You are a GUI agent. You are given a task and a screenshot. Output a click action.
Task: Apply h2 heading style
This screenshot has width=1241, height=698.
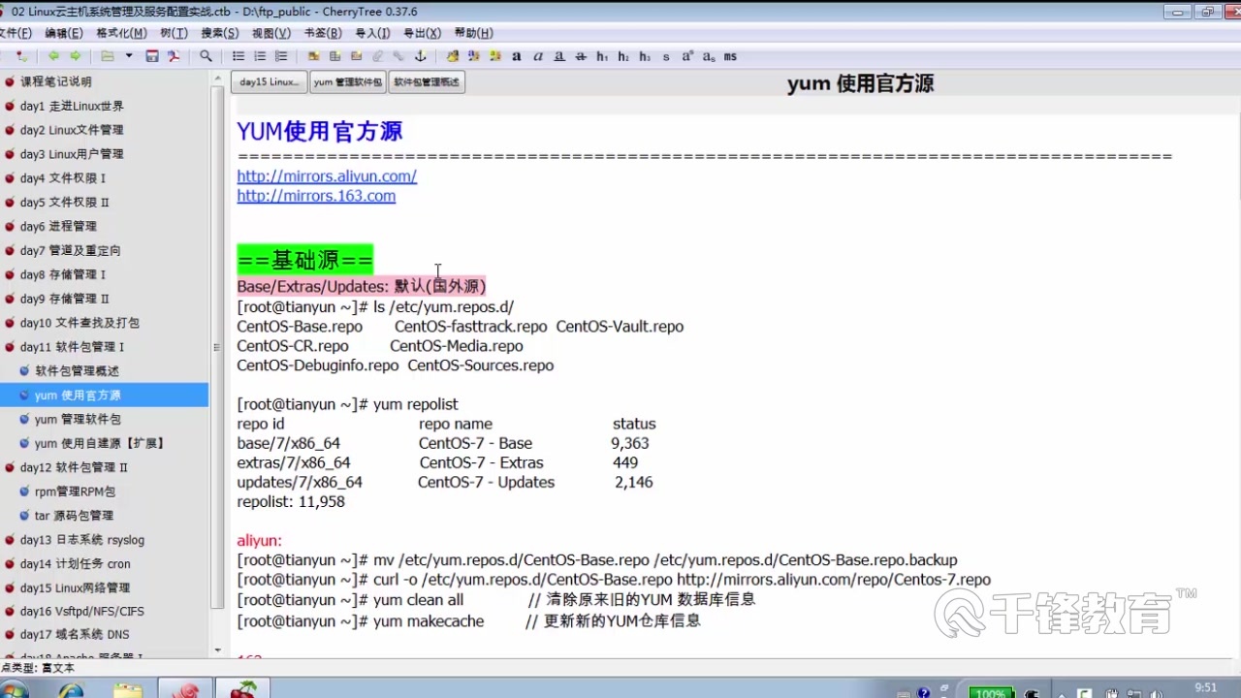pos(623,56)
